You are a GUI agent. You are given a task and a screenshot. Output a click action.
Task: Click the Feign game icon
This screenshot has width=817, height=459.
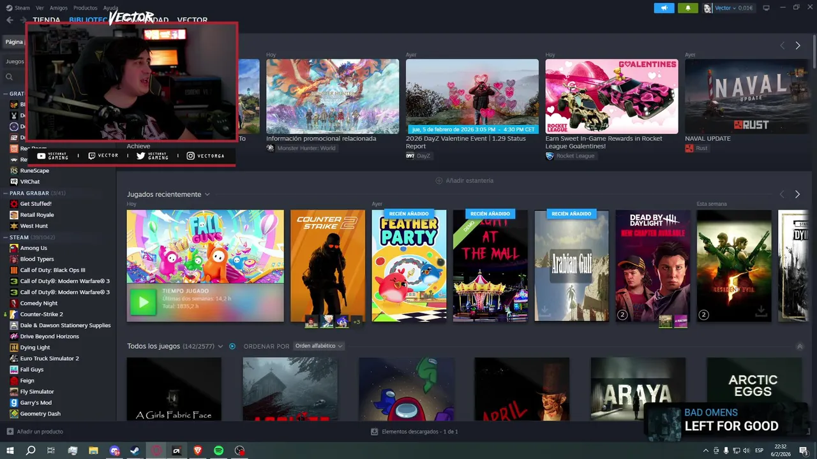pyautogui.click(x=14, y=381)
